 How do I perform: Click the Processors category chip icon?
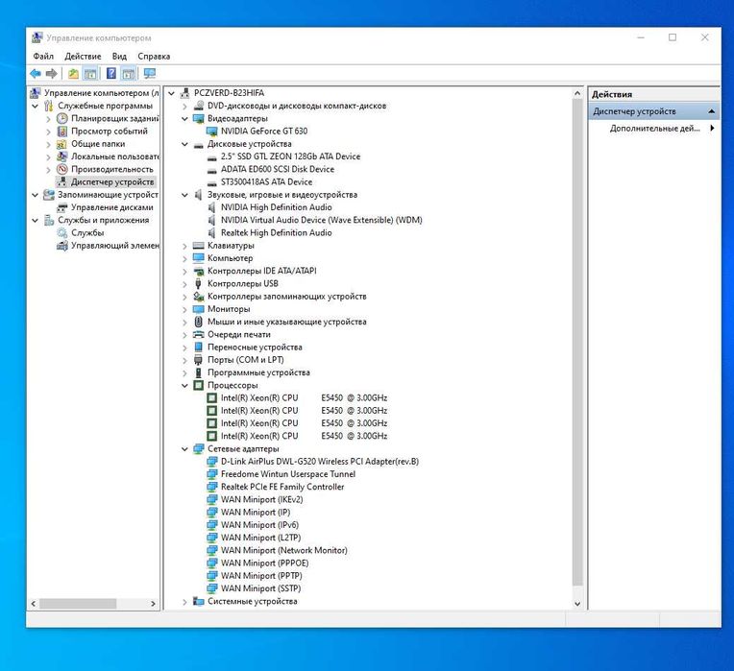pos(199,385)
